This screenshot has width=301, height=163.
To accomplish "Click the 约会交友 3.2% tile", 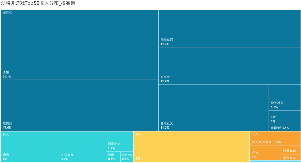I will click(82, 147).
